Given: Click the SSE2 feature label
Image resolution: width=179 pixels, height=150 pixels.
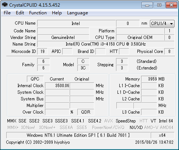Looking at the screenshot, I should click(34, 121).
